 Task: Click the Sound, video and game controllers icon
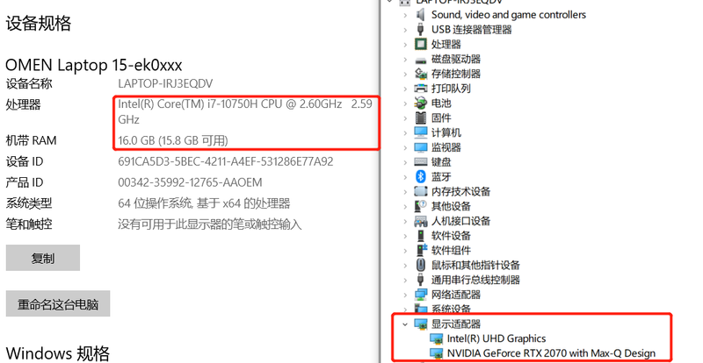pyautogui.click(x=421, y=15)
